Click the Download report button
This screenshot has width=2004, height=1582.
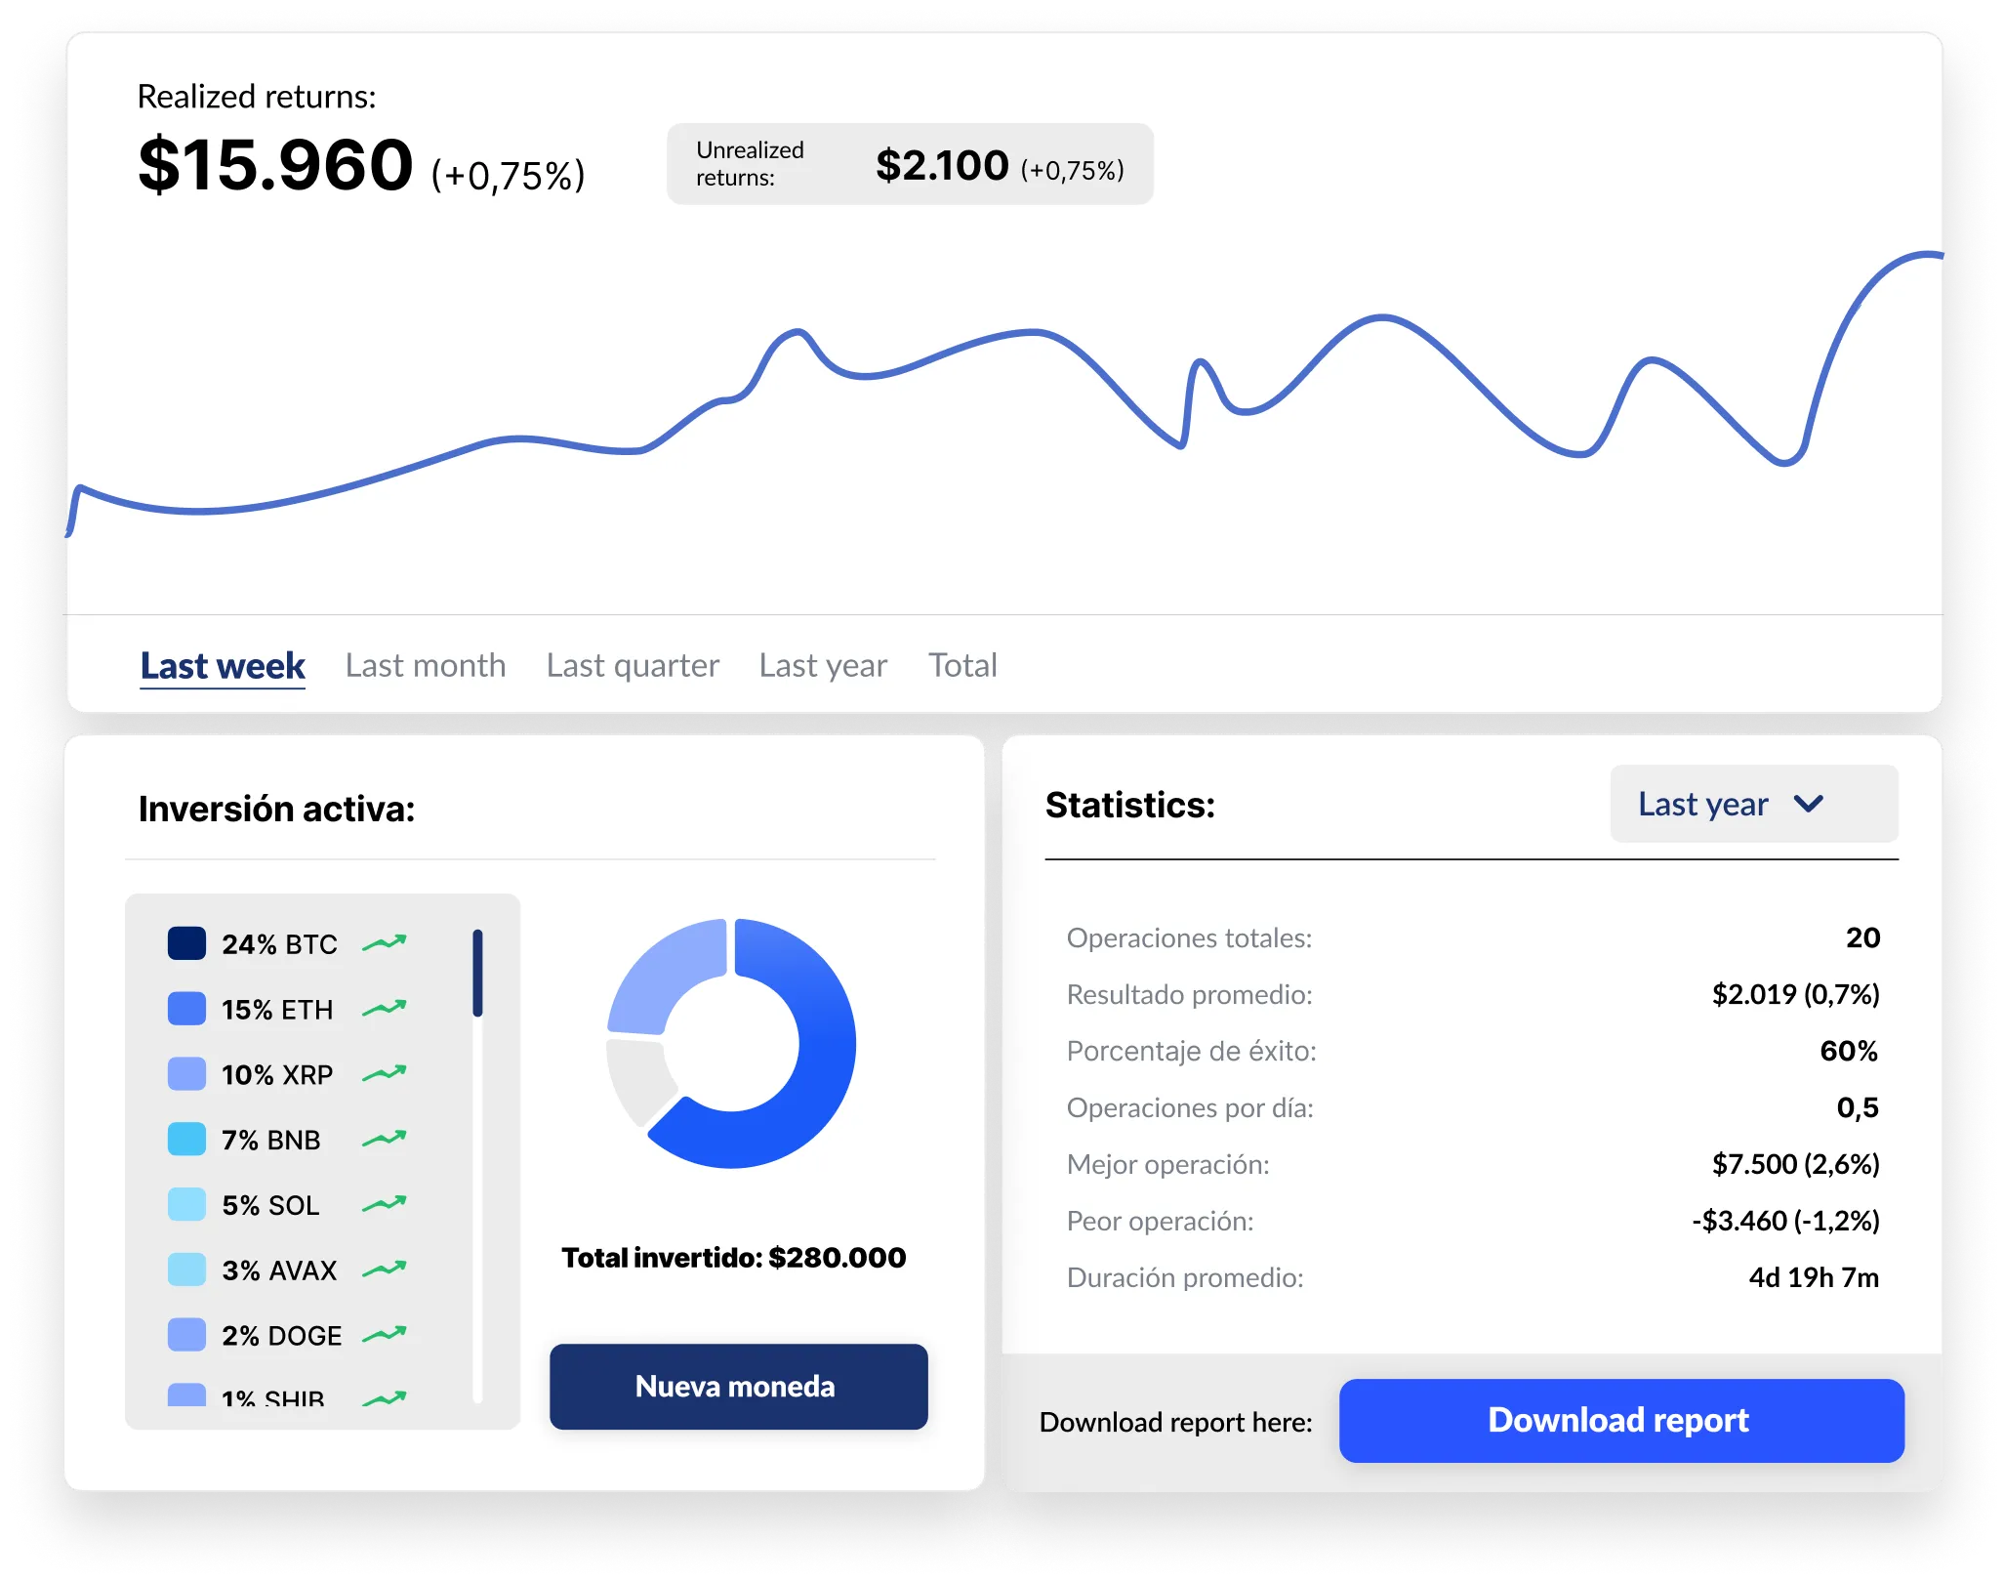click(x=1619, y=1421)
